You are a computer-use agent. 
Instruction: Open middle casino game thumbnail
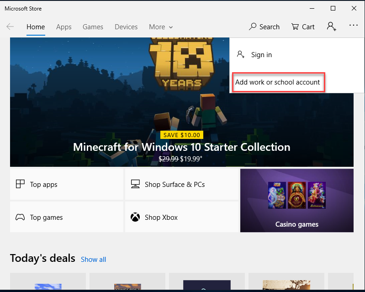[297, 195]
